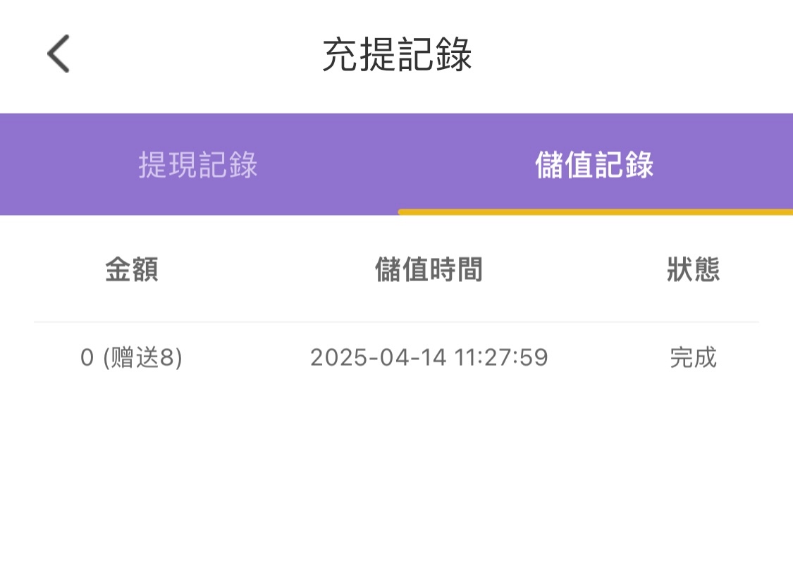This screenshot has width=793, height=561.
Task: Click the divider line under column headers
Action: point(396,322)
